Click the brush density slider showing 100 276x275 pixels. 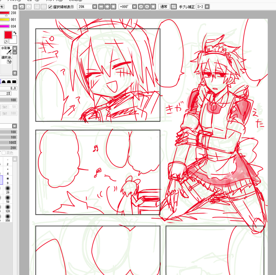pyautogui.click(x=8, y=100)
